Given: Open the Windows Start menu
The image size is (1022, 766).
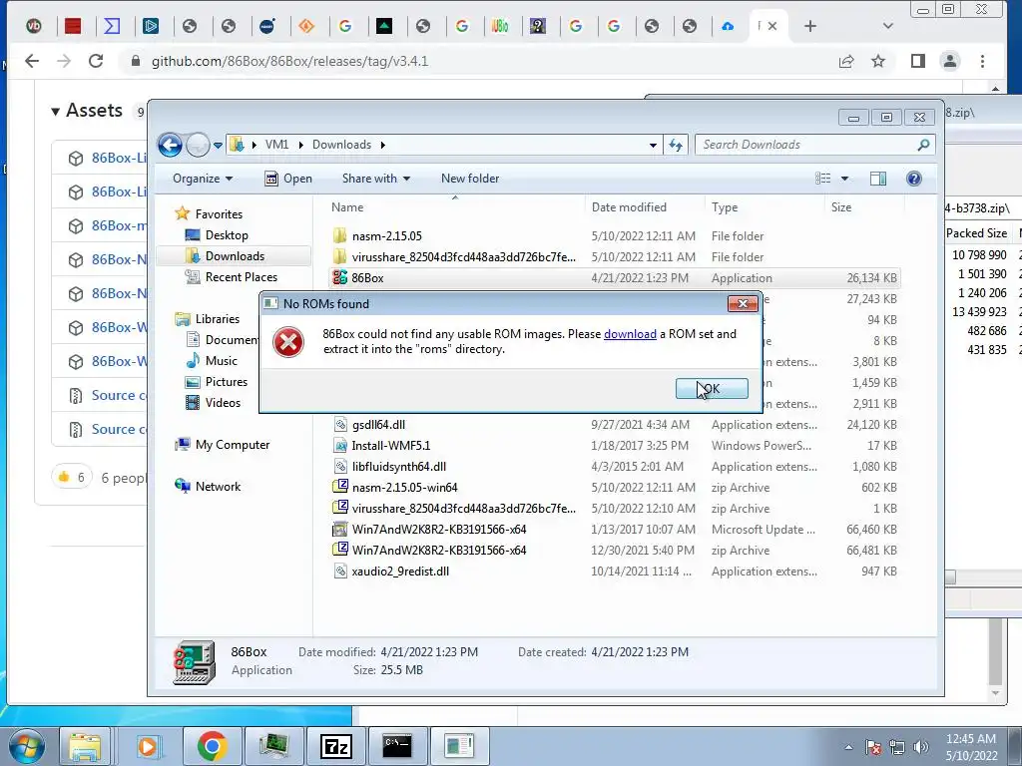Looking at the screenshot, I should coord(26,746).
